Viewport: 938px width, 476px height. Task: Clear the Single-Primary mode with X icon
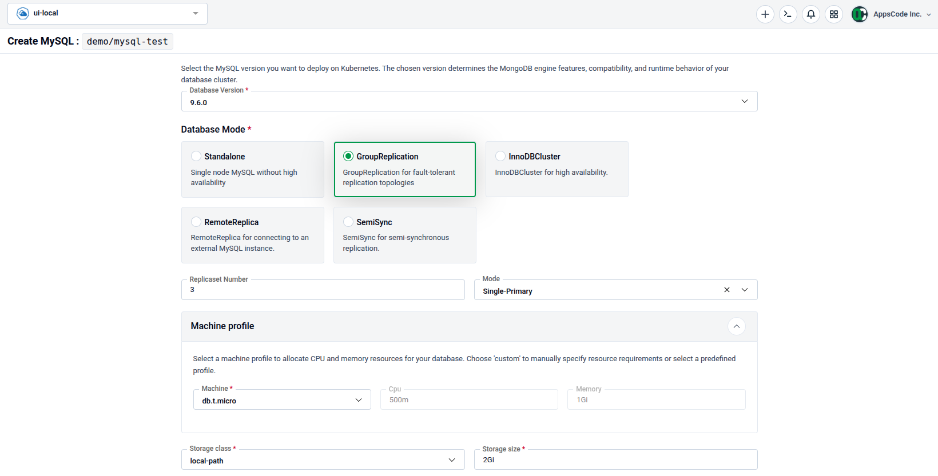tap(727, 290)
